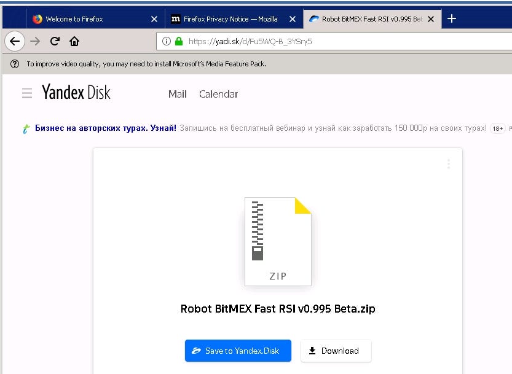This screenshot has height=374, width=512.
Task: Click the ad feather icon
Action: [26, 128]
